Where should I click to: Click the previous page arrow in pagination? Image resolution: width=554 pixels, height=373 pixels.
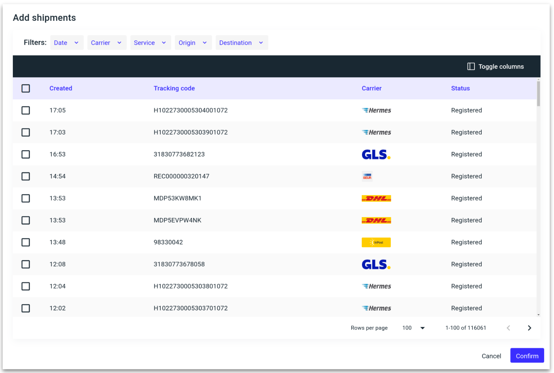click(508, 328)
